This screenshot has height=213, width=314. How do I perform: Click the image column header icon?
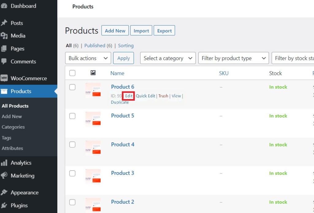tap(93, 73)
